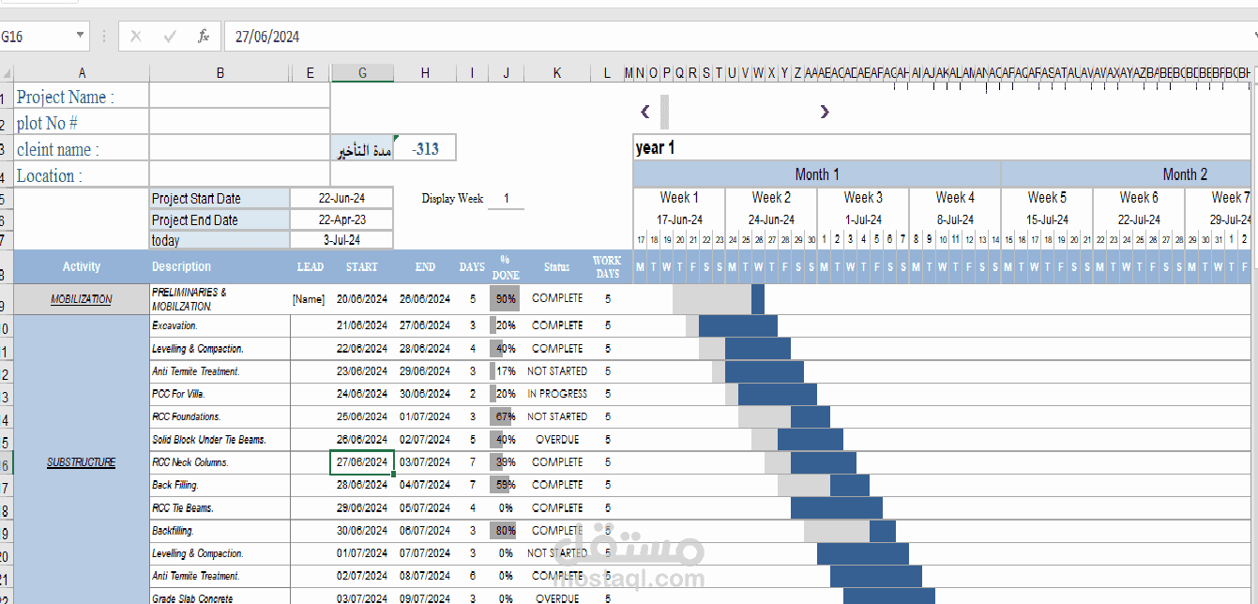1258x604 pixels.
Task: Click the 'Display Week' label
Action: [x=452, y=198]
